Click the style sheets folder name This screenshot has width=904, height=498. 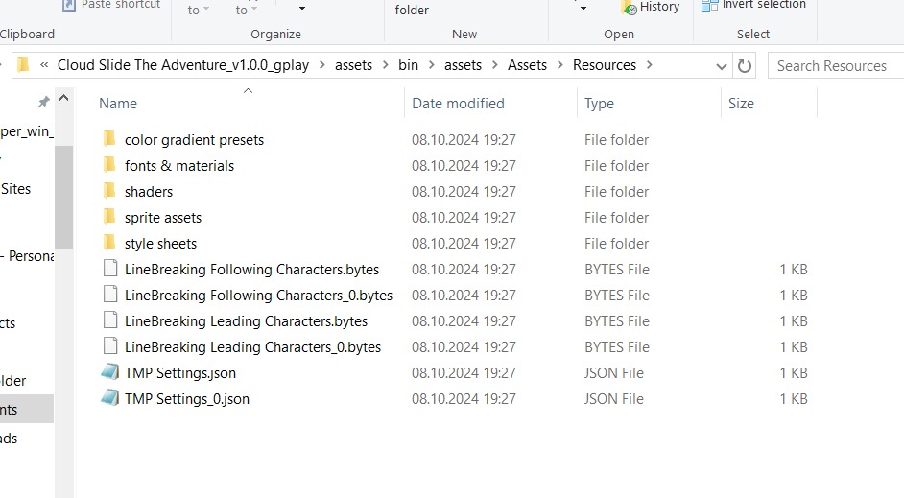[x=160, y=244]
